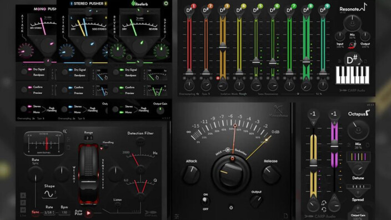Toggle the Listen button in detection filter
Viewport: 391px width, 220px height.
(117, 204)
